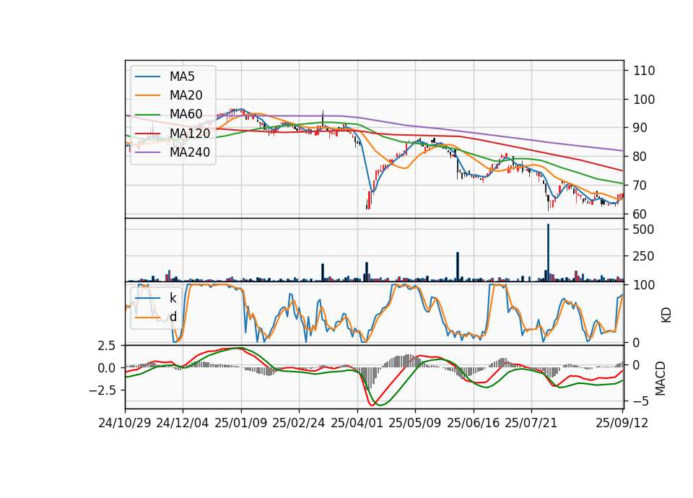The height and width of the screenshot is (498, 693).
Task: Click the 25/09/12 date axis label
Action: [x=622, y=423]
